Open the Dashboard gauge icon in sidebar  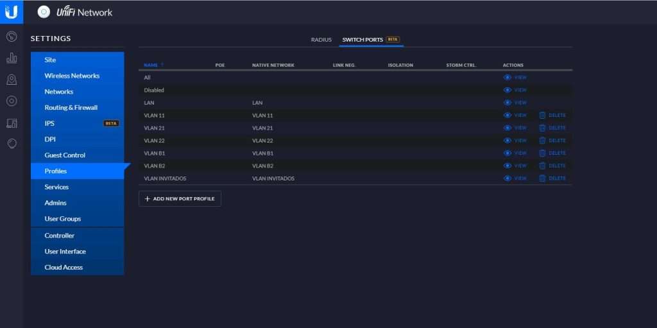(x=12, y=37)
